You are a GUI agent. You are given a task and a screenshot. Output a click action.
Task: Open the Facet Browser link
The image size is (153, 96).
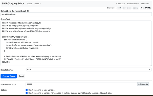(x=133, y=4)
